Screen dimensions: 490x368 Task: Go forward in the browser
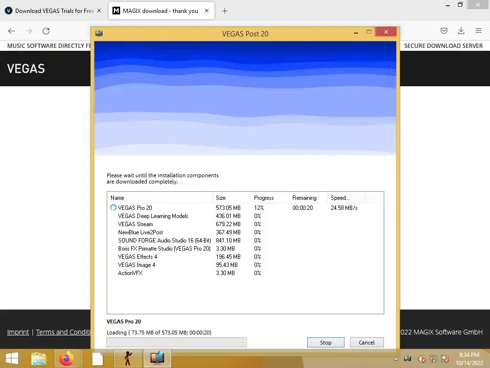pyautogui.click(x=29, y=31)
